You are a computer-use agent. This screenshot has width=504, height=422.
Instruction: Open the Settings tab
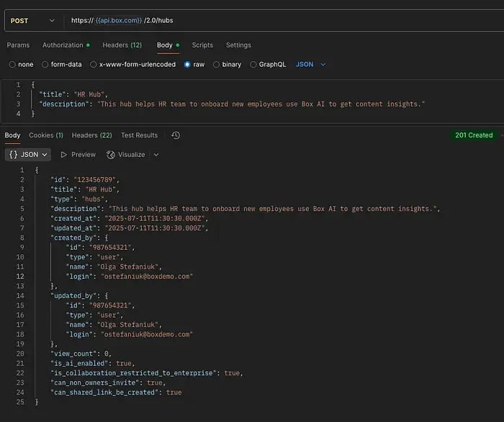pyautogui.click(x=238, y=45)
